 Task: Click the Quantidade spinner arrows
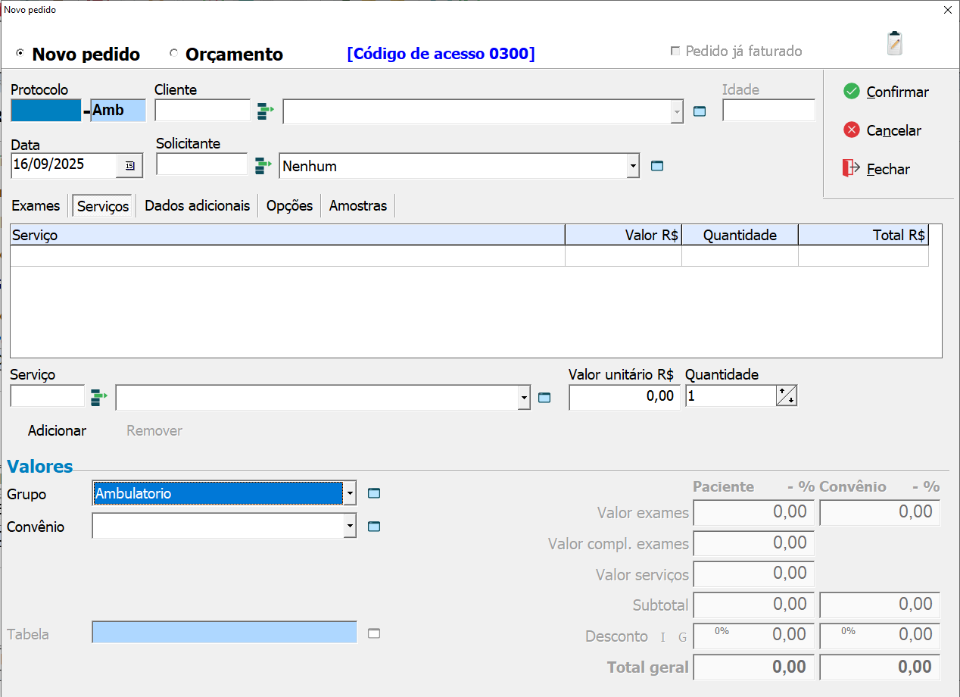tap(787, 395)
